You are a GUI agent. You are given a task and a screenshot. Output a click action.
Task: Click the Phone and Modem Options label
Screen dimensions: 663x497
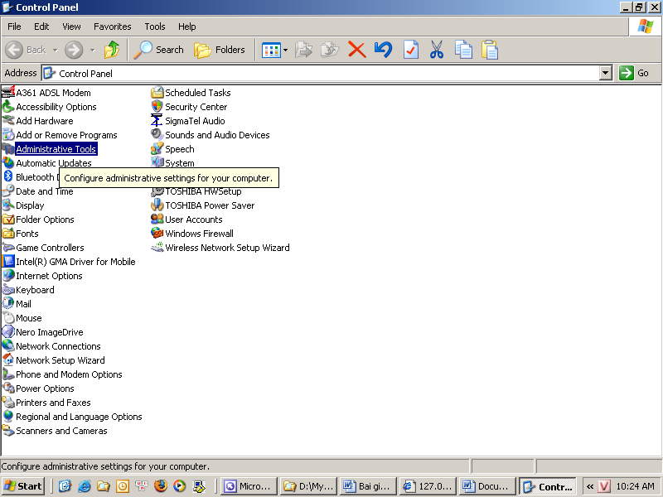point(69,374)
